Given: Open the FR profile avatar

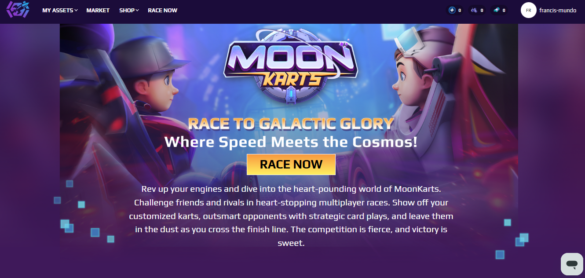Looking at the screenshot, I should 528,10.
